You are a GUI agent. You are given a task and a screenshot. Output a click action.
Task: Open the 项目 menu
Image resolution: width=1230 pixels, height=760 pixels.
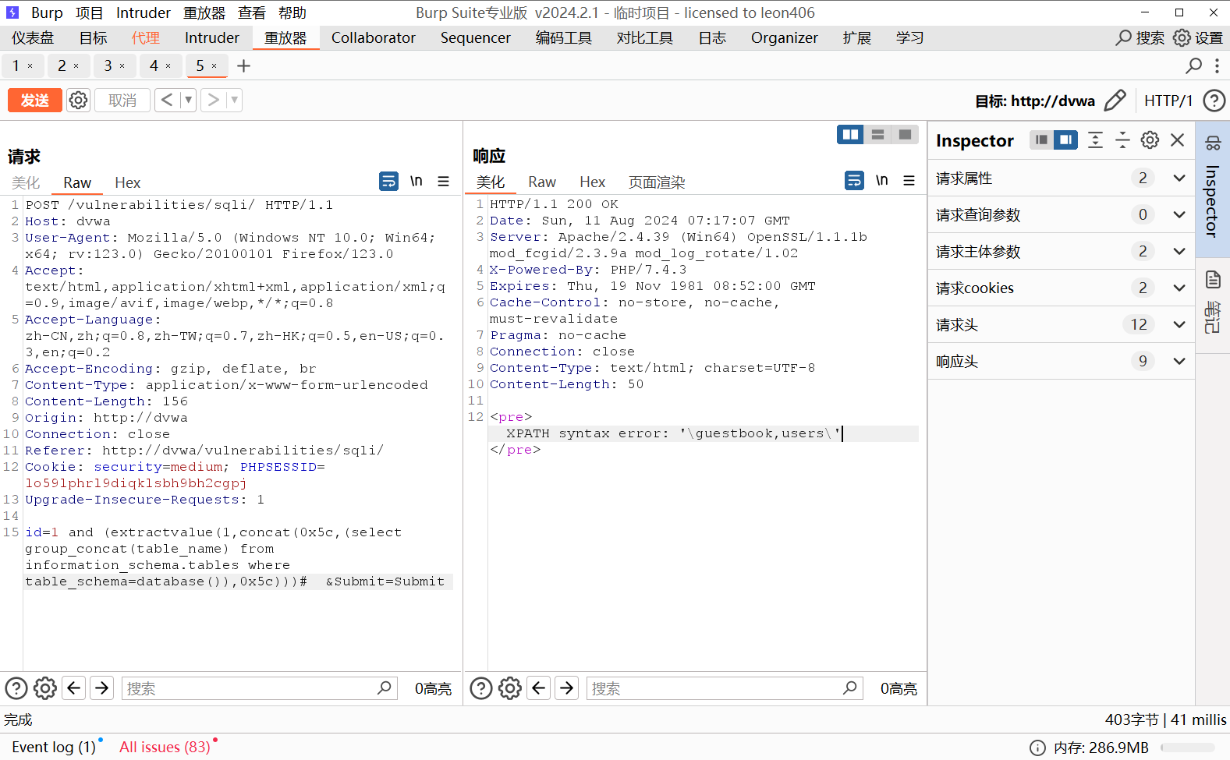click(89, 12)
